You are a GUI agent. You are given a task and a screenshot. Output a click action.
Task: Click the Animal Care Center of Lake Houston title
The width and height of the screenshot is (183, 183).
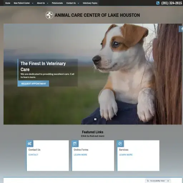pyautogui.click(x=97, y=15)
